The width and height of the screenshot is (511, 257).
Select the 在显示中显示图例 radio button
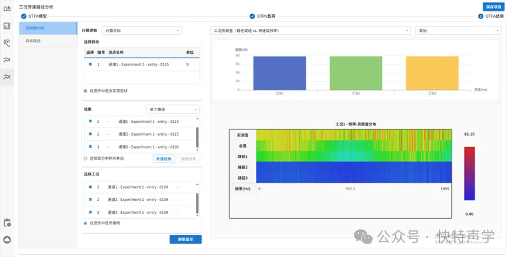pyautogui.click(x=86, y=223)
